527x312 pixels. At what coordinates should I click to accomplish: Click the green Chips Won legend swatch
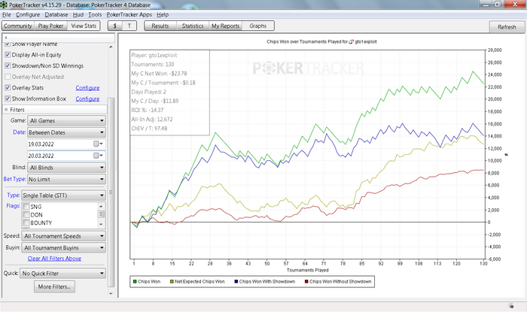[135, 281]
